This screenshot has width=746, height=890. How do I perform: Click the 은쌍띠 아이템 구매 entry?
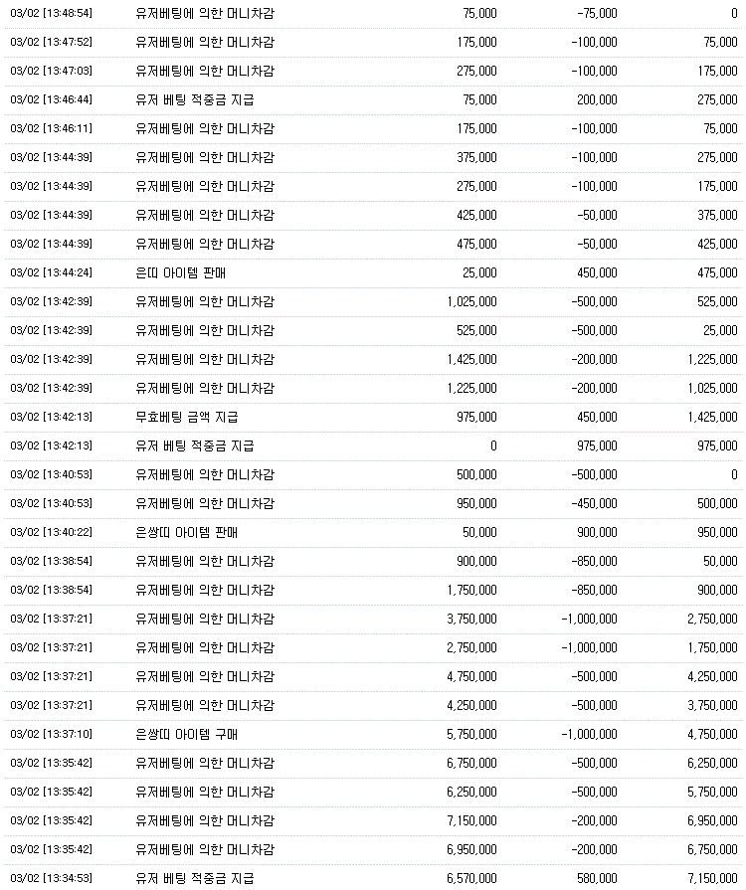pyautogui.click(x=187, y=735)
